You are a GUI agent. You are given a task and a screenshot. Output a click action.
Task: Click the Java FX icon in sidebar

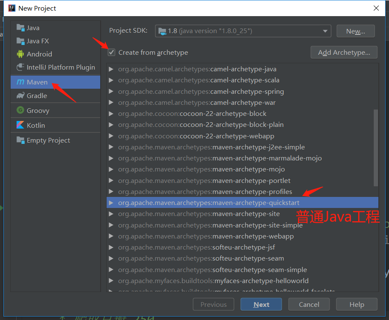pos(20,41)
